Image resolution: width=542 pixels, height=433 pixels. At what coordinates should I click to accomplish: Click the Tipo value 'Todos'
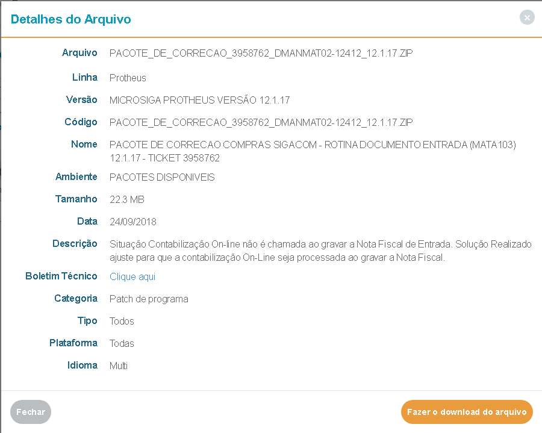point(122,321)
